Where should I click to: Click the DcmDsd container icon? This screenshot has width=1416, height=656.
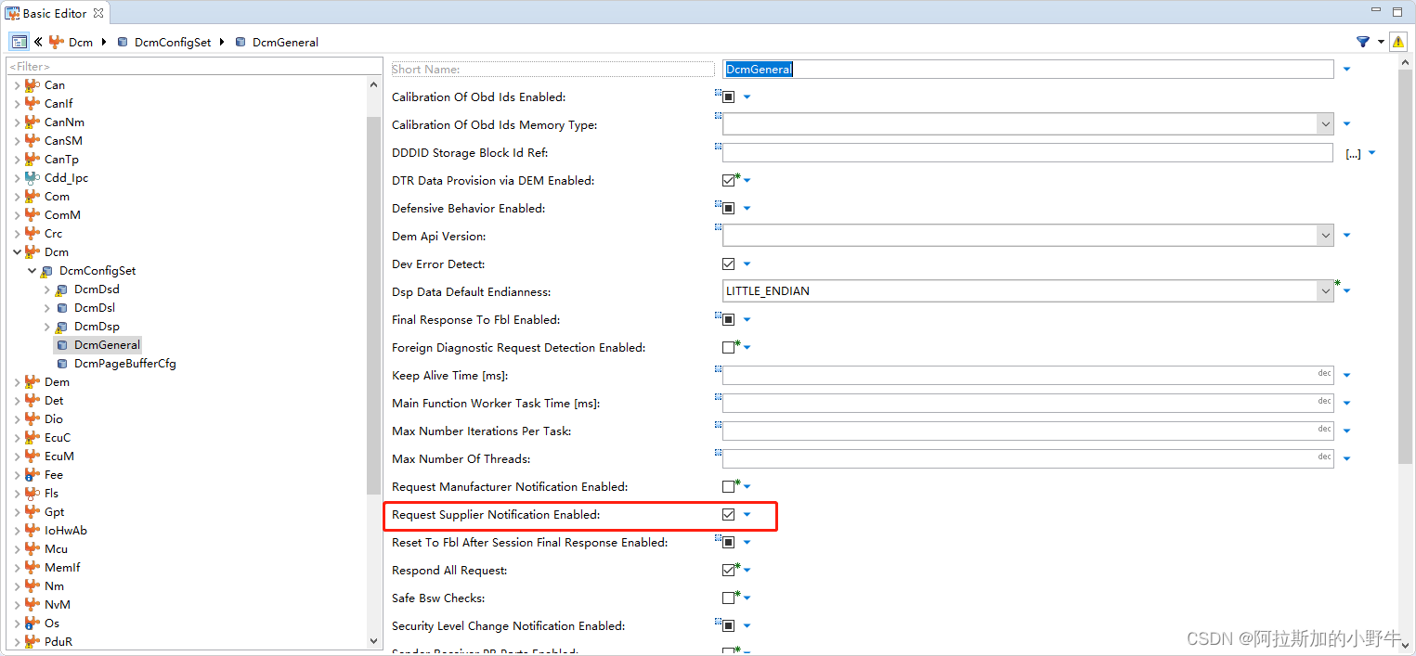point(61,289)
